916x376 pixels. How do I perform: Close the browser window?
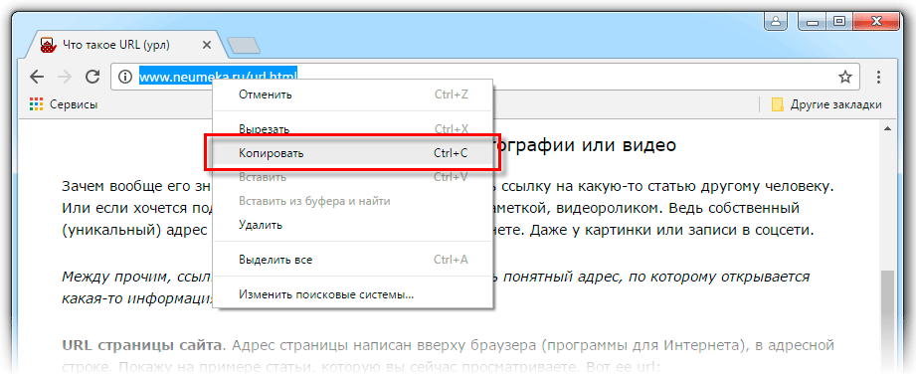(x=875, y=23)
